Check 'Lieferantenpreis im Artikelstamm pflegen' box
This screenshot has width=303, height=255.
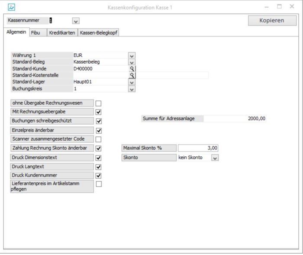(x=98, y=184)
